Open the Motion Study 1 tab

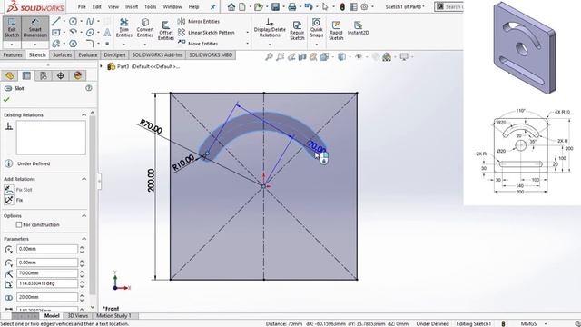pyautogui.click(x=113, y=316)
